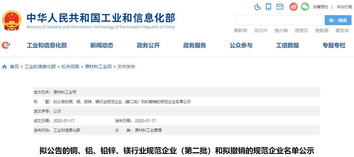Screen dimensions: 354x157
Task: Click the home icon in breadcrumb
Action: (x=4, y=67)
